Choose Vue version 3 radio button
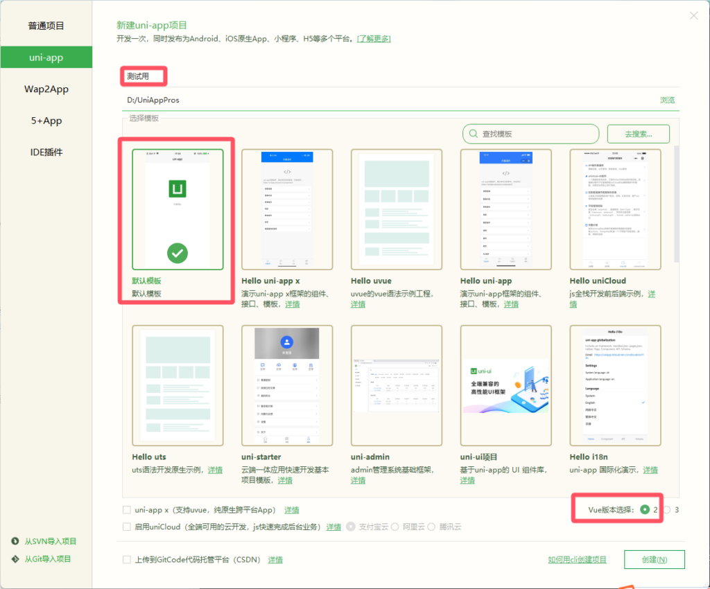The width and height of the screenshot is (710, 589). click(666, 510)
